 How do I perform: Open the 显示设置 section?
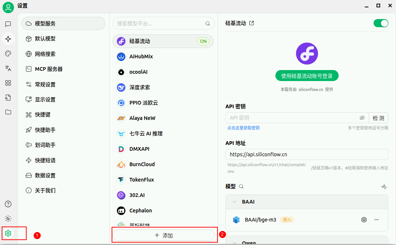point(63,99)
